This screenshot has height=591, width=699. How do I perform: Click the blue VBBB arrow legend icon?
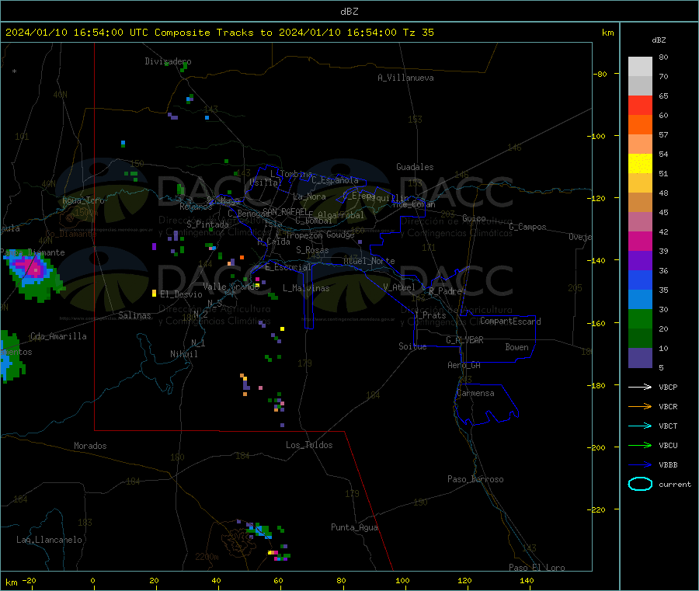[640, 465]
